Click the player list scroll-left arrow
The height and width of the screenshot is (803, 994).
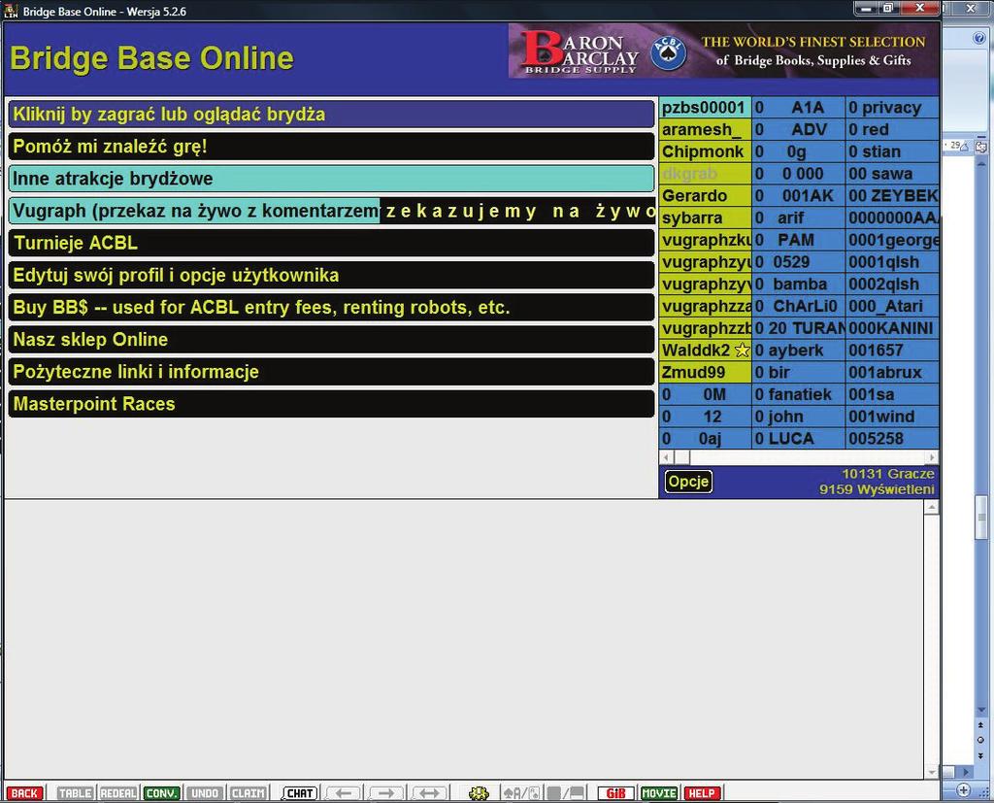click(x=666, y=457)
